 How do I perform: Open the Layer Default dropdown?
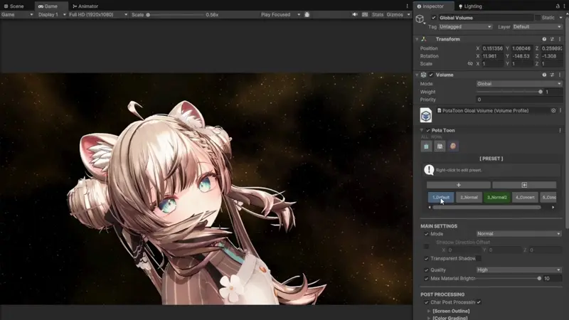point(538,26)
